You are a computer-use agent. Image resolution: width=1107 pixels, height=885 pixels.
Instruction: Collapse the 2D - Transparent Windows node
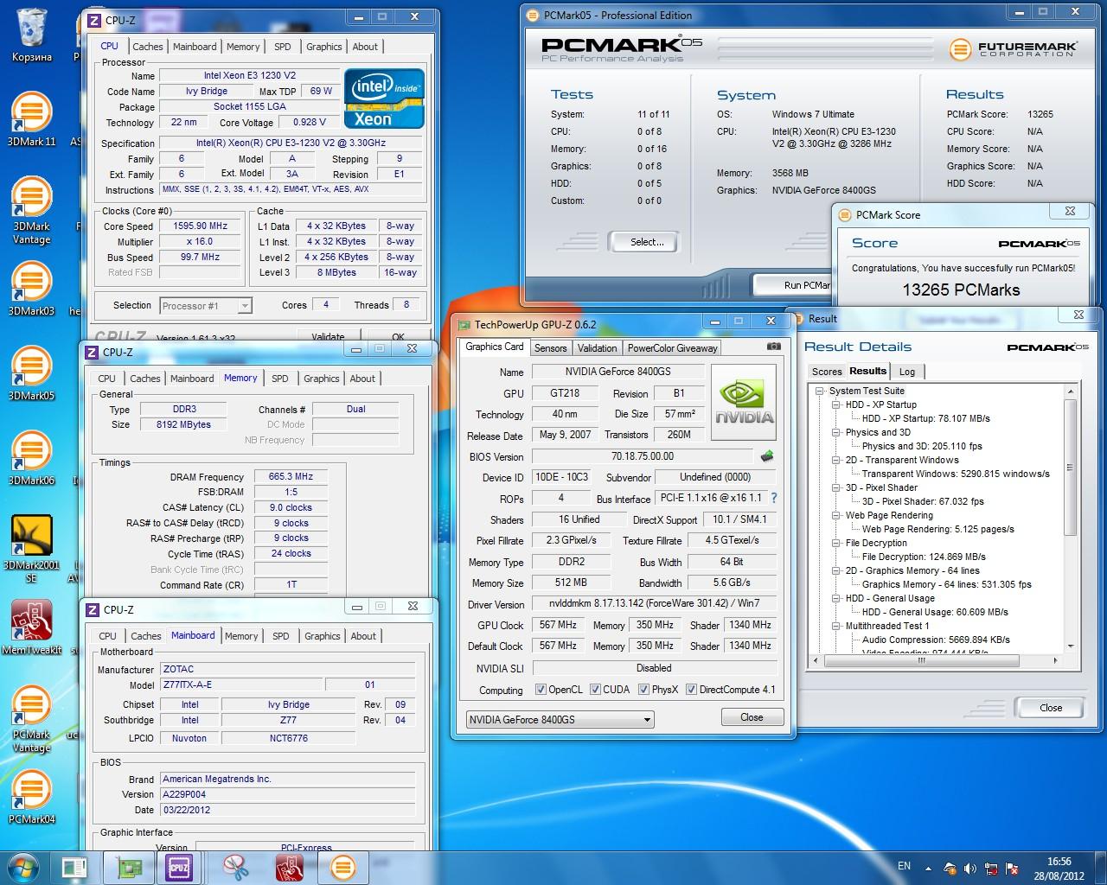836,460
